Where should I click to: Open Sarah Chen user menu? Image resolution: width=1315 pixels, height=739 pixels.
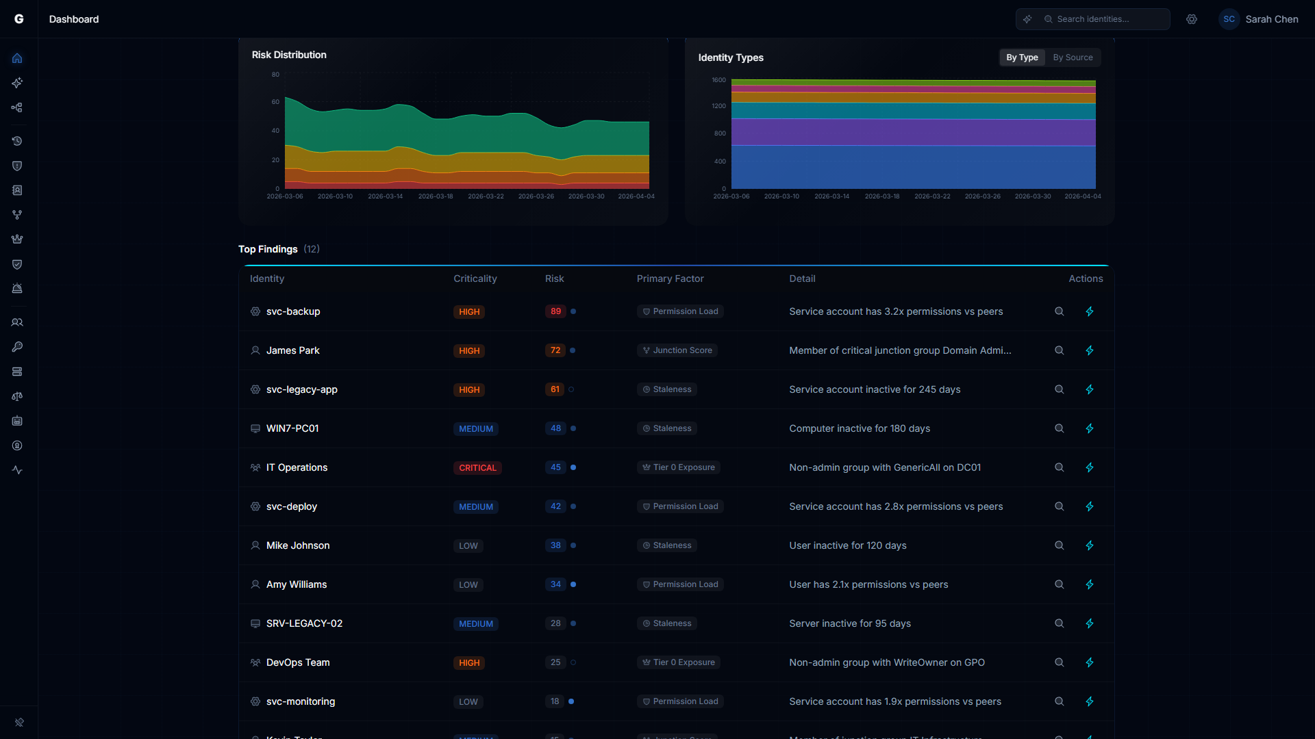1259,19
